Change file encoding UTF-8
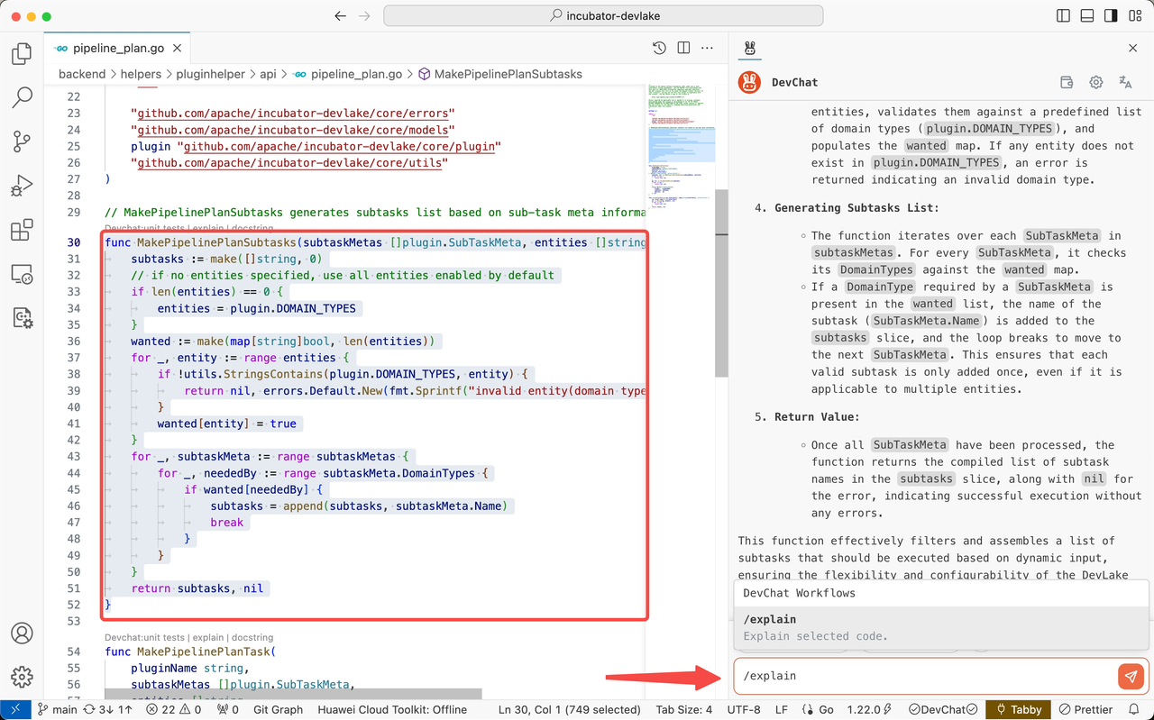This screenshot has width=1154, height=720. tap(744, 709)
